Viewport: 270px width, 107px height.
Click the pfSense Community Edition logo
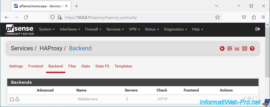pyautogui.click(x=20, y=29)
